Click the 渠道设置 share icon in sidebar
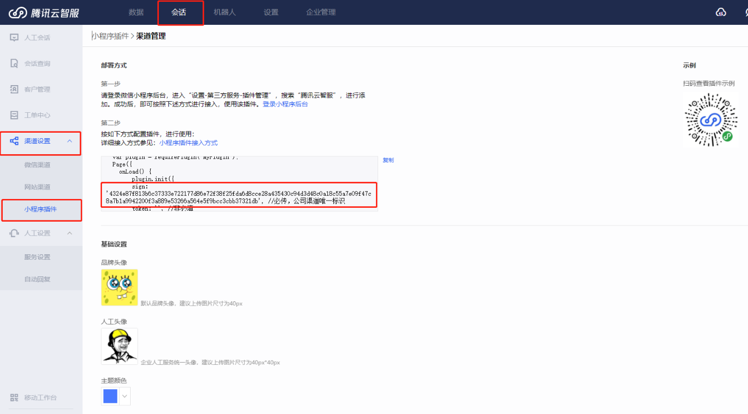The width and height of the screenshot is (748, 414). click(14, 141)
